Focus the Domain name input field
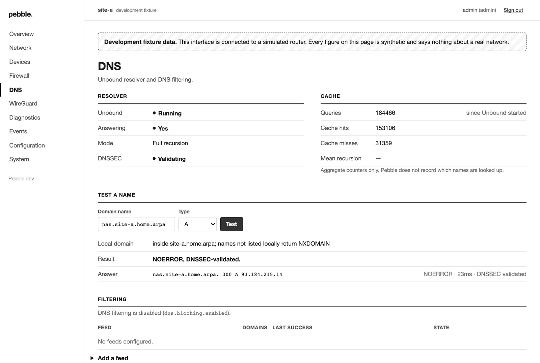The height and width of the screenshot is (363, 540). point(136,224)
